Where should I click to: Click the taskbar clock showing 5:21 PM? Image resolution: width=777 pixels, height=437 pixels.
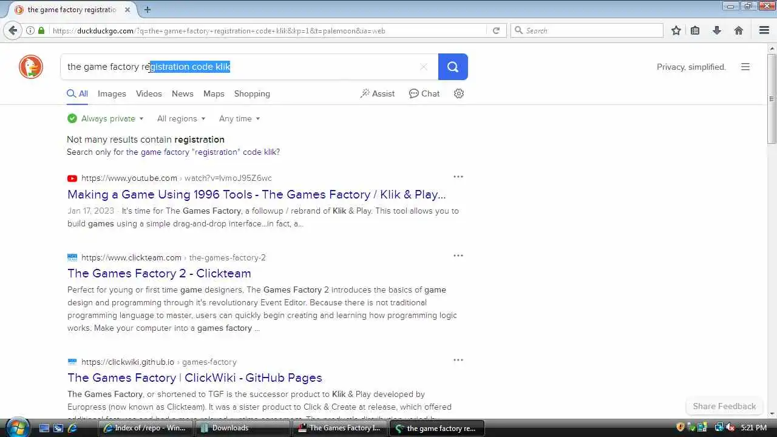click(753, 428)
